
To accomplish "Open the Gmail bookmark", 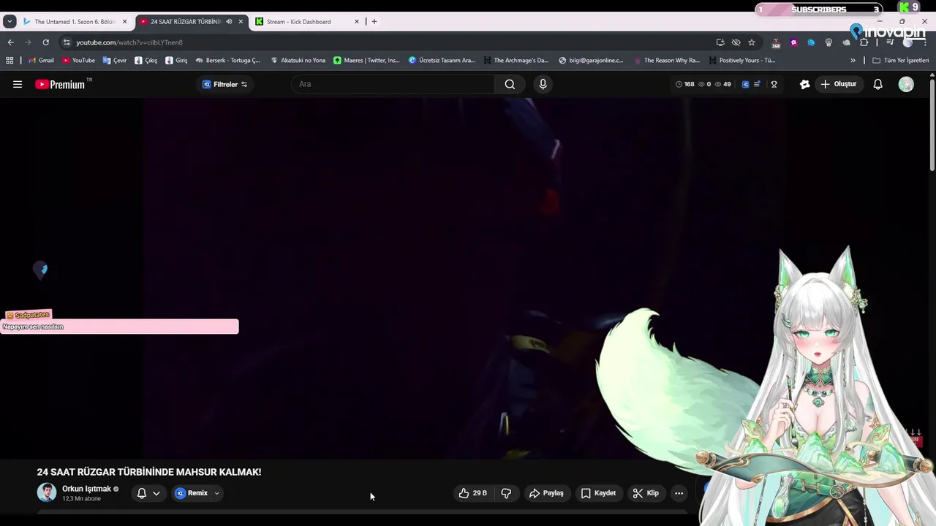I will coord(41,61).
